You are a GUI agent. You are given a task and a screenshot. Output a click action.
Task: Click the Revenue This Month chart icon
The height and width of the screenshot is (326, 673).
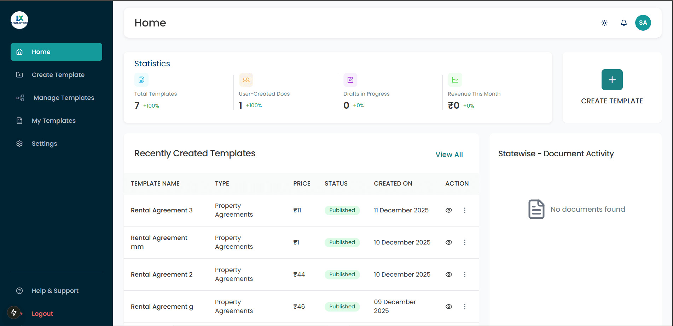[455, 80]
